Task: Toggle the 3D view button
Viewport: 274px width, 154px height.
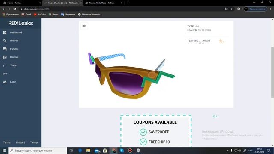Action: (84, 26)
